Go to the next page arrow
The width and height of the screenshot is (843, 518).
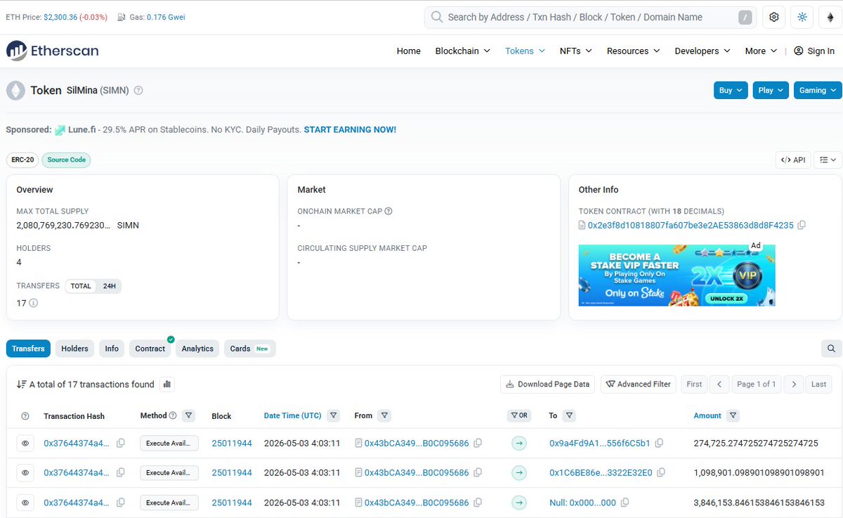click(794, 384)
